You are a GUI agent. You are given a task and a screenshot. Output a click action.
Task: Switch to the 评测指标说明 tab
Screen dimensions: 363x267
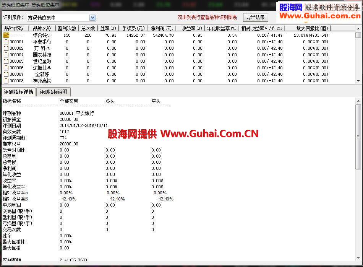pyautogui.click(x=53, y=92)
